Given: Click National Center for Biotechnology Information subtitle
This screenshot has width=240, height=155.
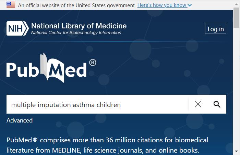Looking at the screenshot, I should point(76,33).
